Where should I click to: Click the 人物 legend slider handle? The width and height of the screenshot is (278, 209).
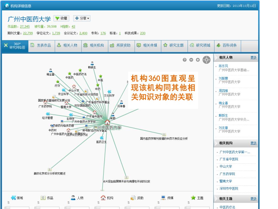68,207
